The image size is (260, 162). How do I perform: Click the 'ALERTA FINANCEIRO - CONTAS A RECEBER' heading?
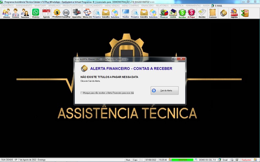coord(131,68)
